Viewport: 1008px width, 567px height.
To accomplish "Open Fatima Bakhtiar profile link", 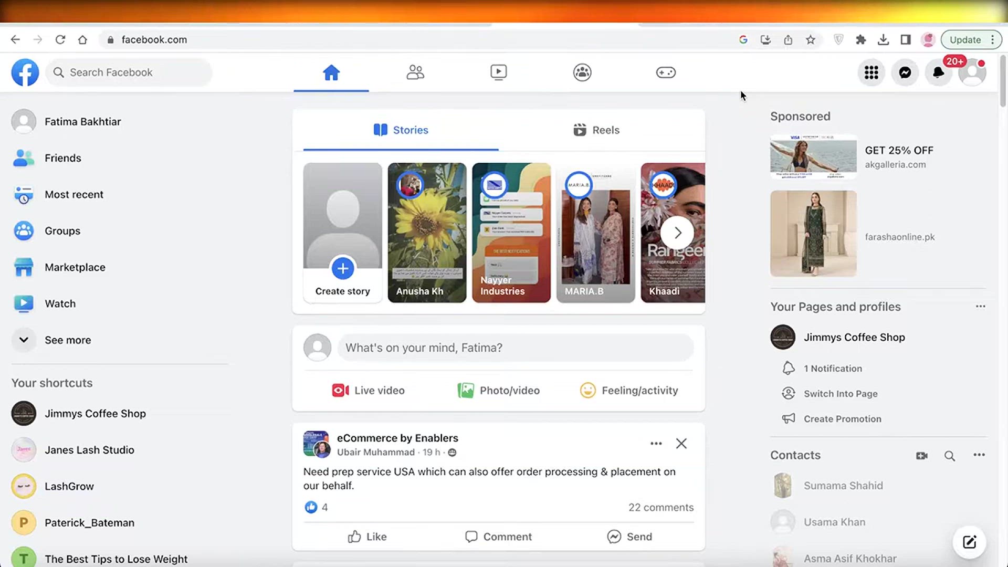I will pos(120,122).
